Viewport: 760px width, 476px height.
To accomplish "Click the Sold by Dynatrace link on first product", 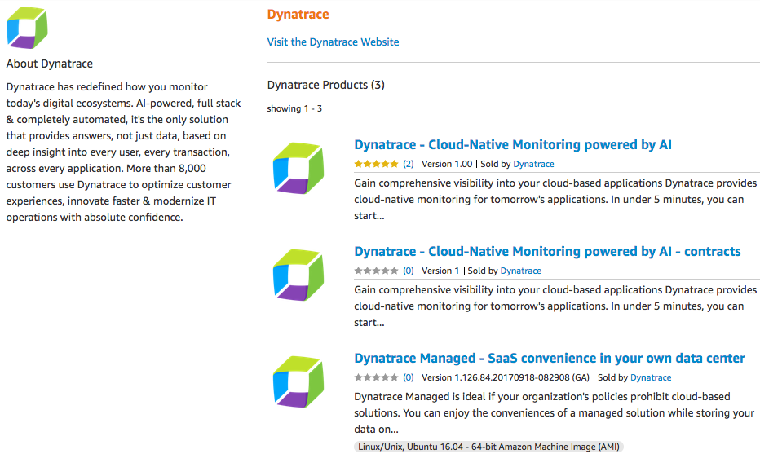I will pyautogui.click(x=533, y=164).
